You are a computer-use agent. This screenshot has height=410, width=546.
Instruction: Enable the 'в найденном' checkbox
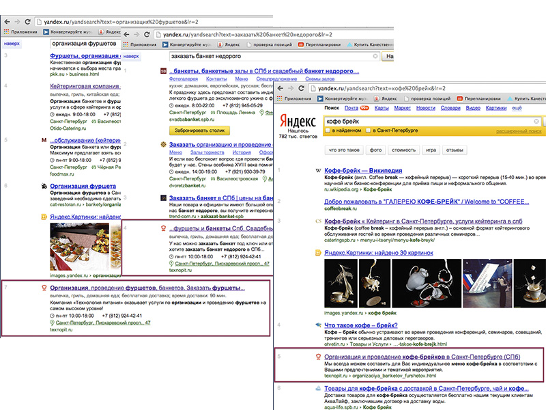(328, 131)
